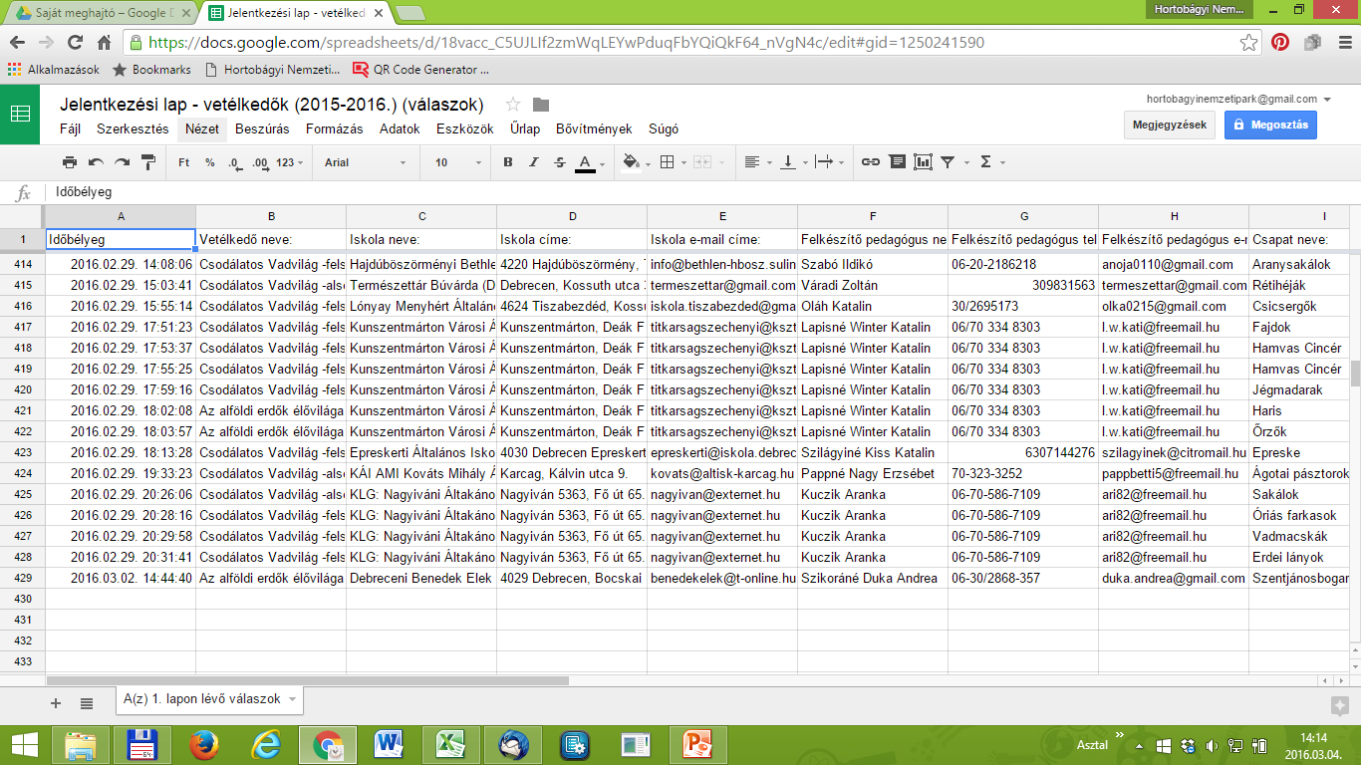Star this spreadsheet document
The image size is (1361, 765).
[513, 105]
